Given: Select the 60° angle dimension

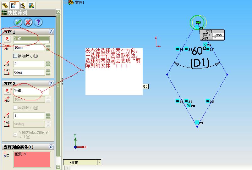Looking at the screenshot, I should tap(199, 51).
